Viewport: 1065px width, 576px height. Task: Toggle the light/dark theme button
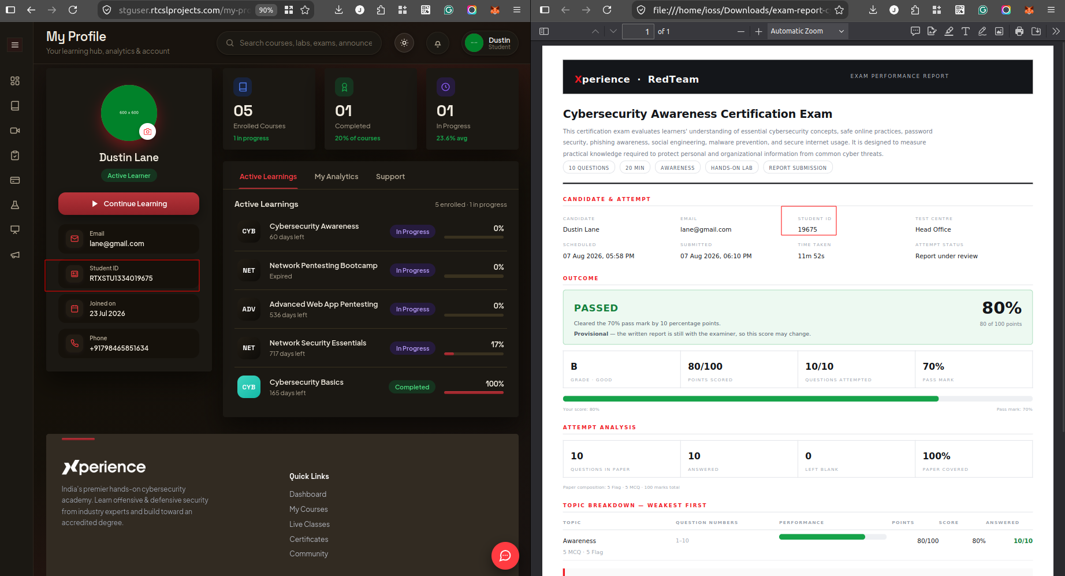404,43
